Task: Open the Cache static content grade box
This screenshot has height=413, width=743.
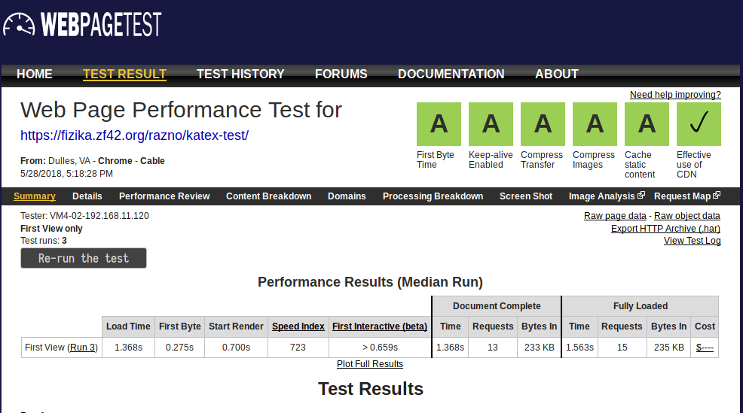Action: point(647,124)
